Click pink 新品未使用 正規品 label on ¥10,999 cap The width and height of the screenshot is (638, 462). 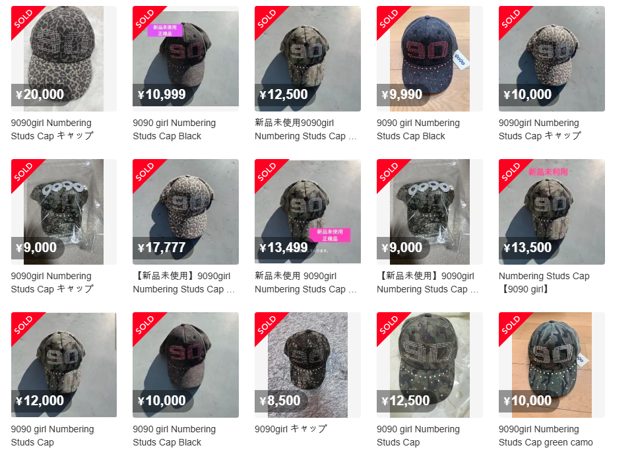tap(165, 30)
